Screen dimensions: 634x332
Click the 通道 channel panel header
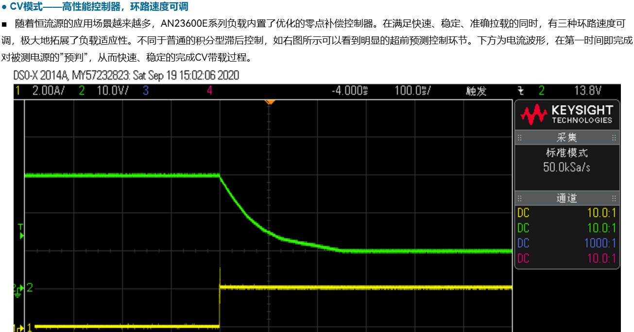(566, 198)
